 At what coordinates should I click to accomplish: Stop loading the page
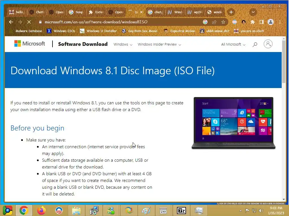[x=29, y=22]
